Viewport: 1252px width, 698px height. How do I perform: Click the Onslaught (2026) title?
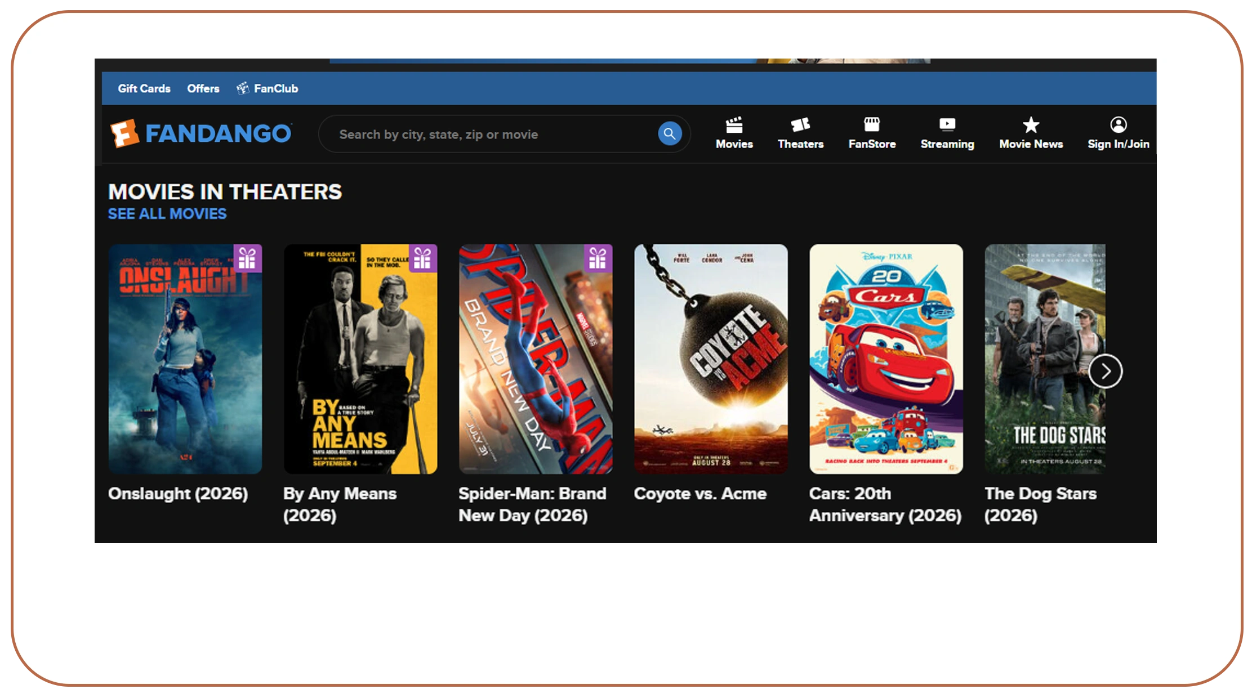pos(178,494)
